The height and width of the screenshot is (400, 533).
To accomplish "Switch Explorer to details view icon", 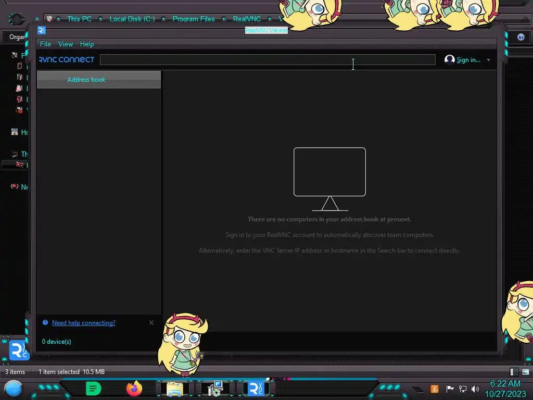I will click(514, 372).
